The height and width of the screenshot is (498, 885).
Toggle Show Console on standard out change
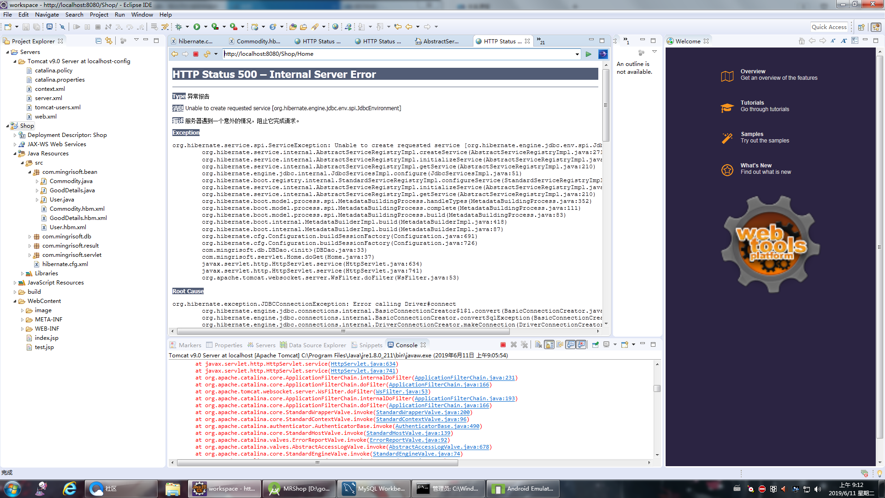571,344
